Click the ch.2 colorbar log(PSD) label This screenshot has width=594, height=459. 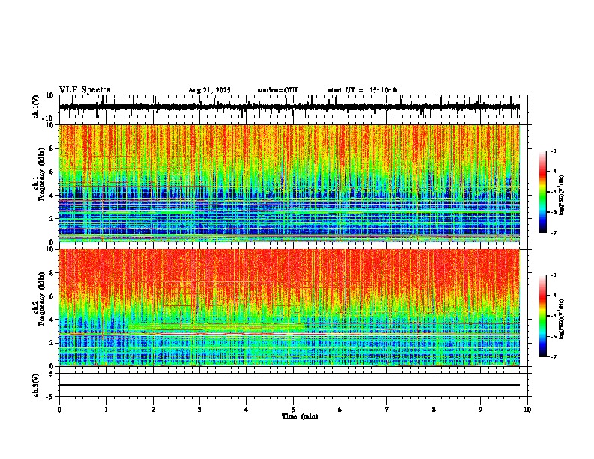(x=562, y=319)
